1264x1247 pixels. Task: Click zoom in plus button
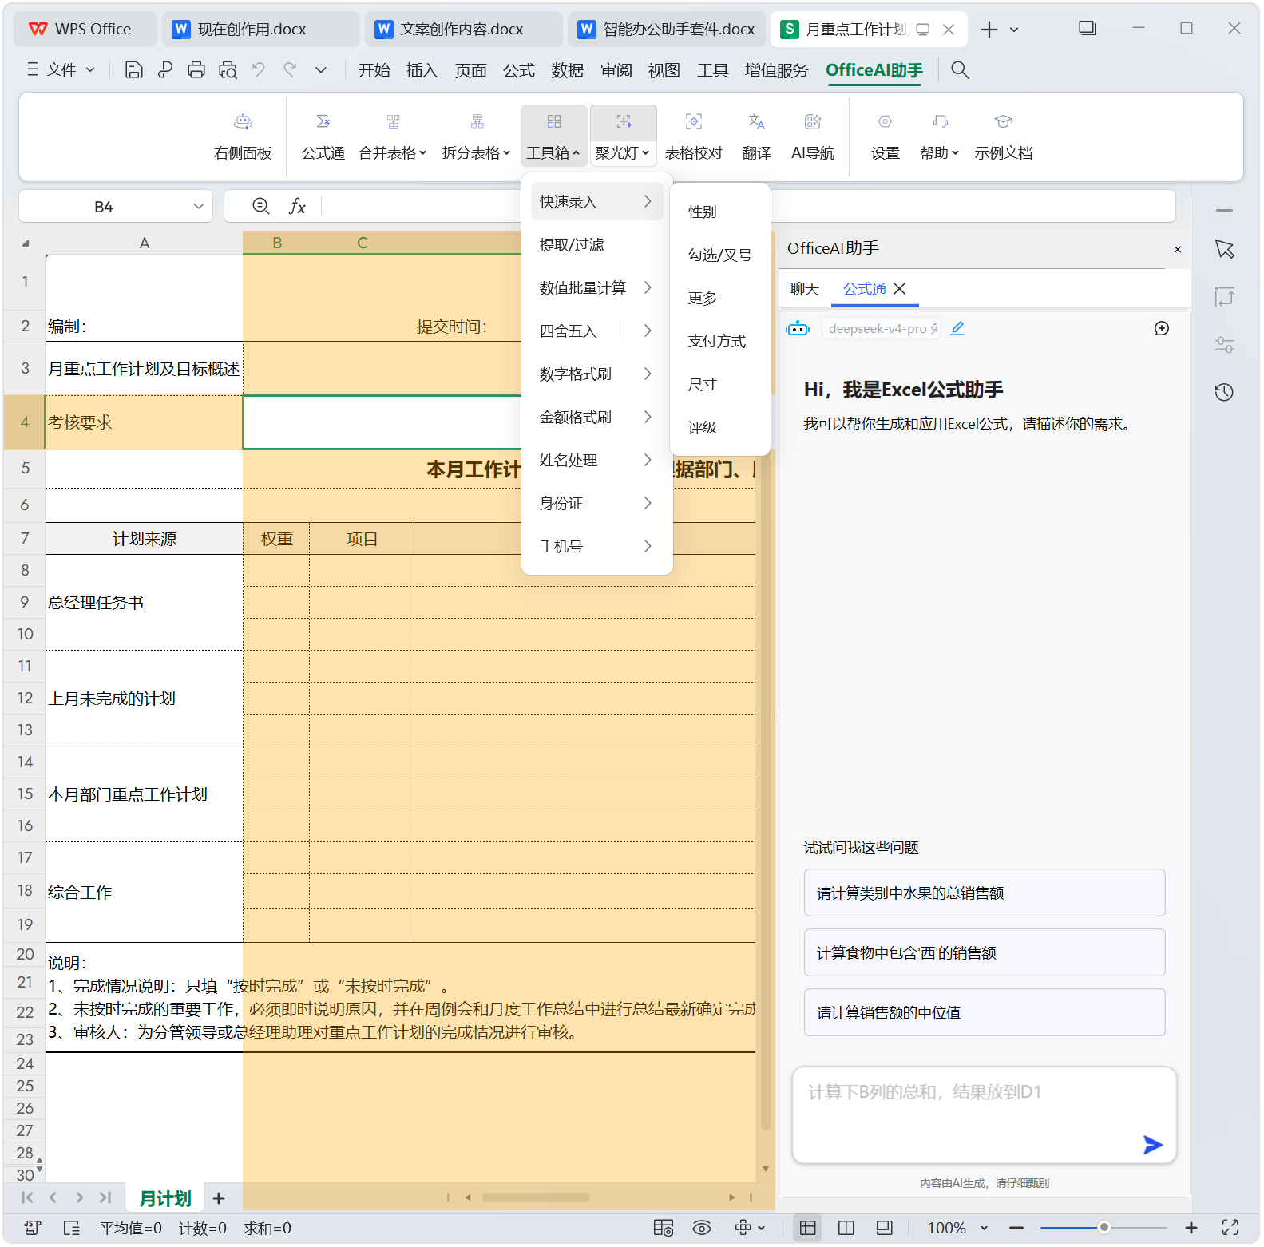[x=1191, y=1228]
